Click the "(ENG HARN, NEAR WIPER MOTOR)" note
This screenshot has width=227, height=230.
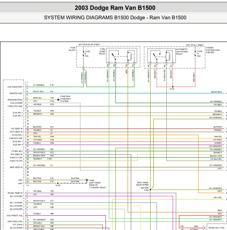pyautogui.click(x=142, y=185)
